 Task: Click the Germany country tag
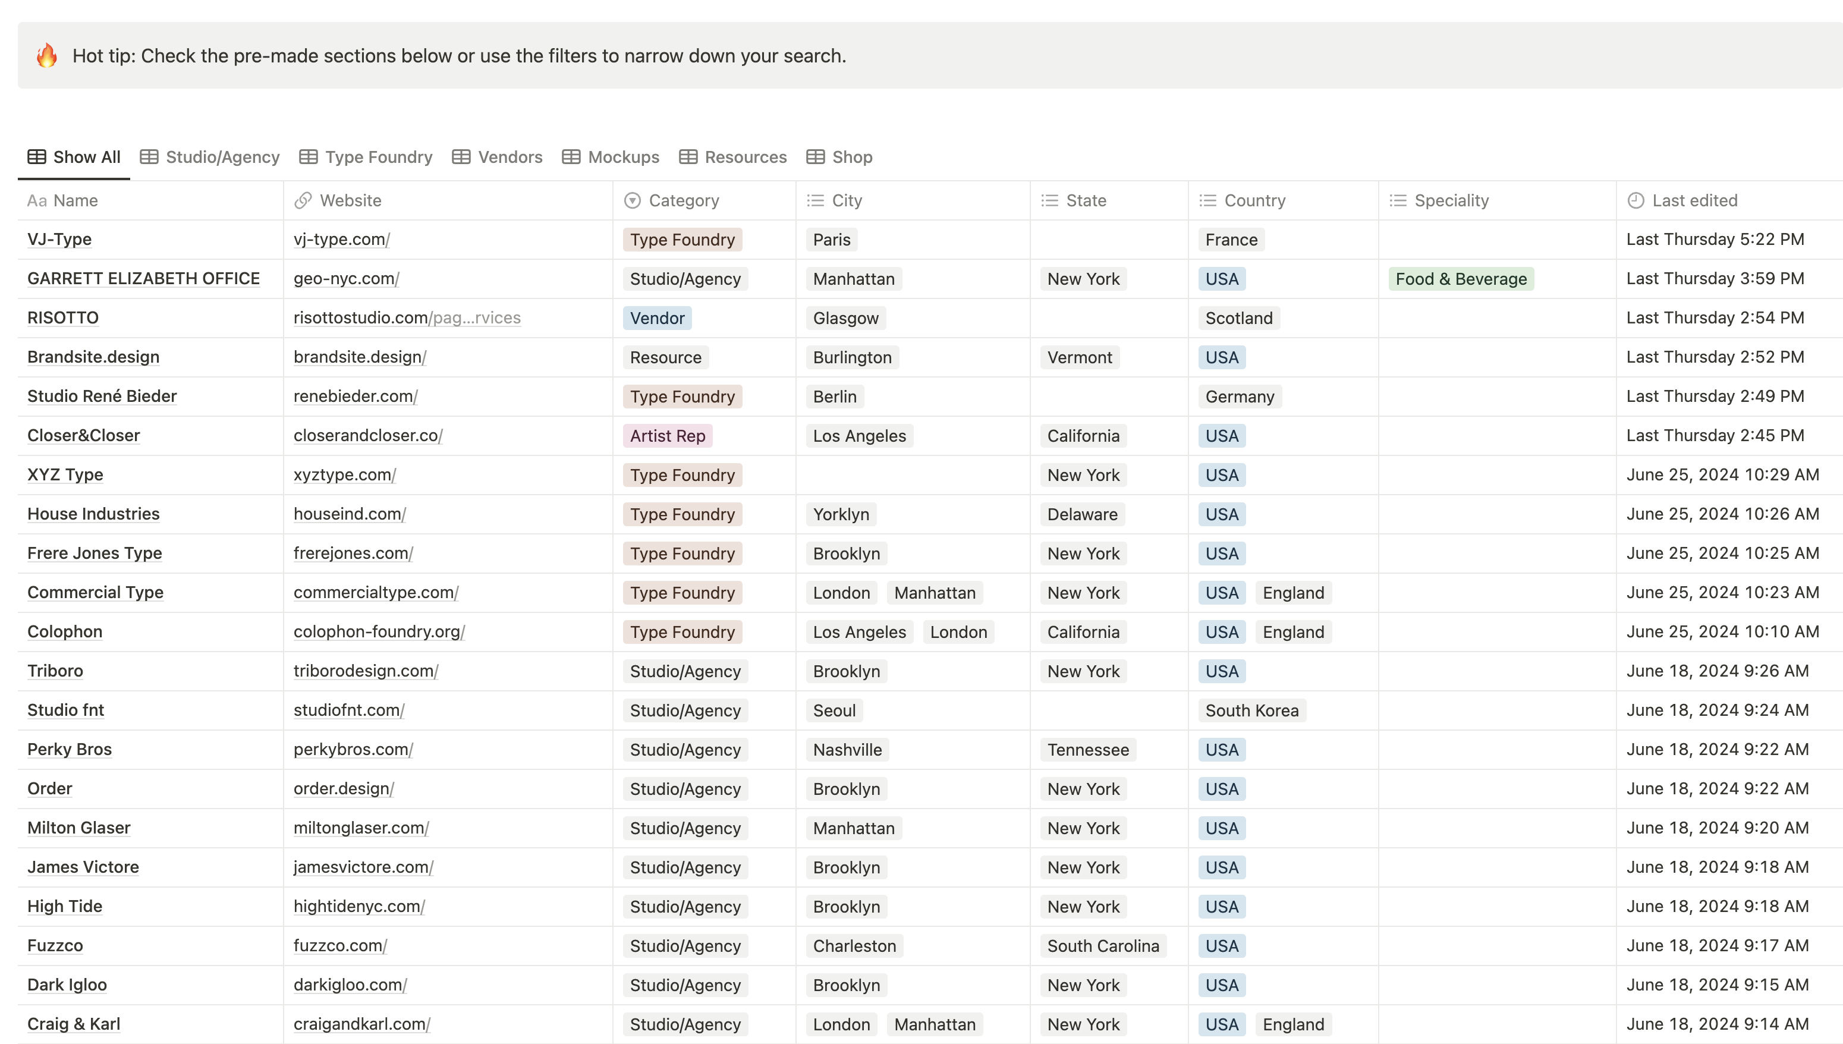tap(1240, 397)
